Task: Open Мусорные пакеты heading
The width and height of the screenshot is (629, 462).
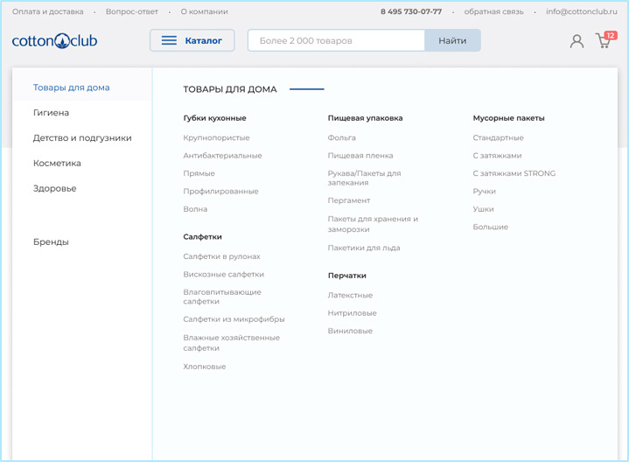Action: (x=508, y=118)
